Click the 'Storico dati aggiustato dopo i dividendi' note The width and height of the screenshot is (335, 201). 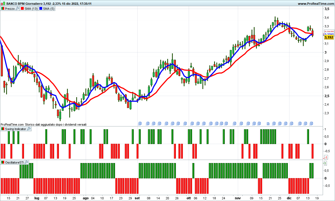(x=56, y=125)
